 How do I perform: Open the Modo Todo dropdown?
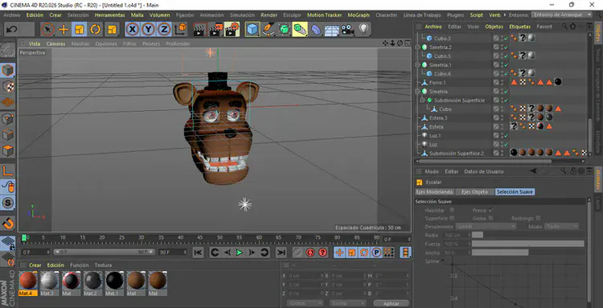click(562, 227)
